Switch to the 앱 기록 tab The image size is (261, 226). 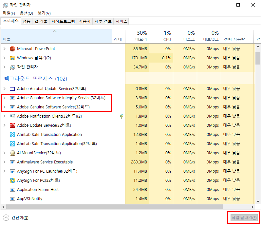tap(41, 21)
